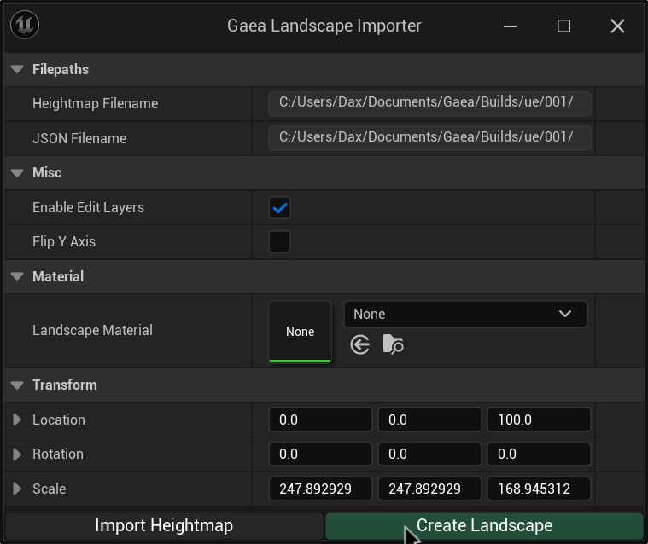Edit the JSON Filename path field
648x544 pixels.
coord(429,138)
